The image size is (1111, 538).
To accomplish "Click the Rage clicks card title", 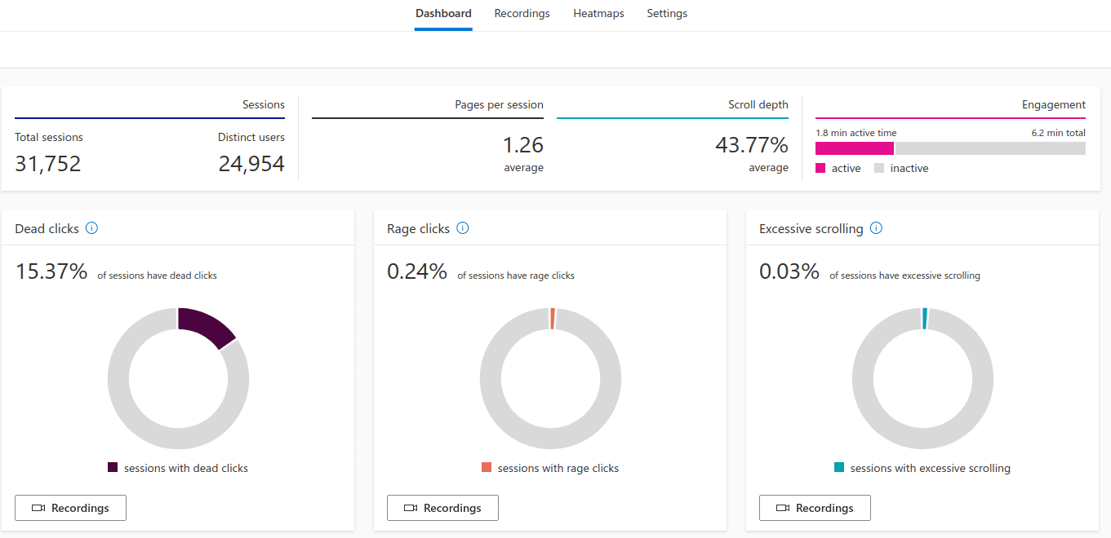I will [x=419, y=229].
